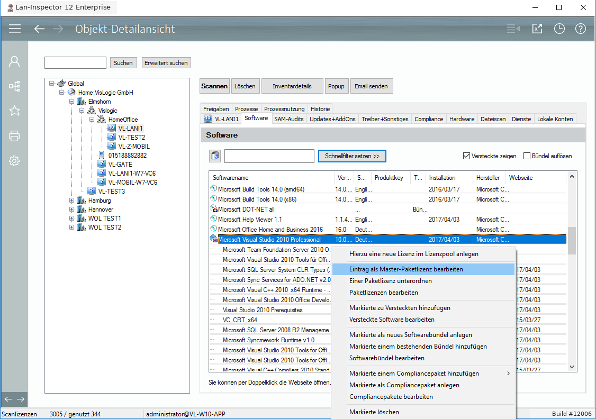Open Inventardetails

[x=292, y=86]
